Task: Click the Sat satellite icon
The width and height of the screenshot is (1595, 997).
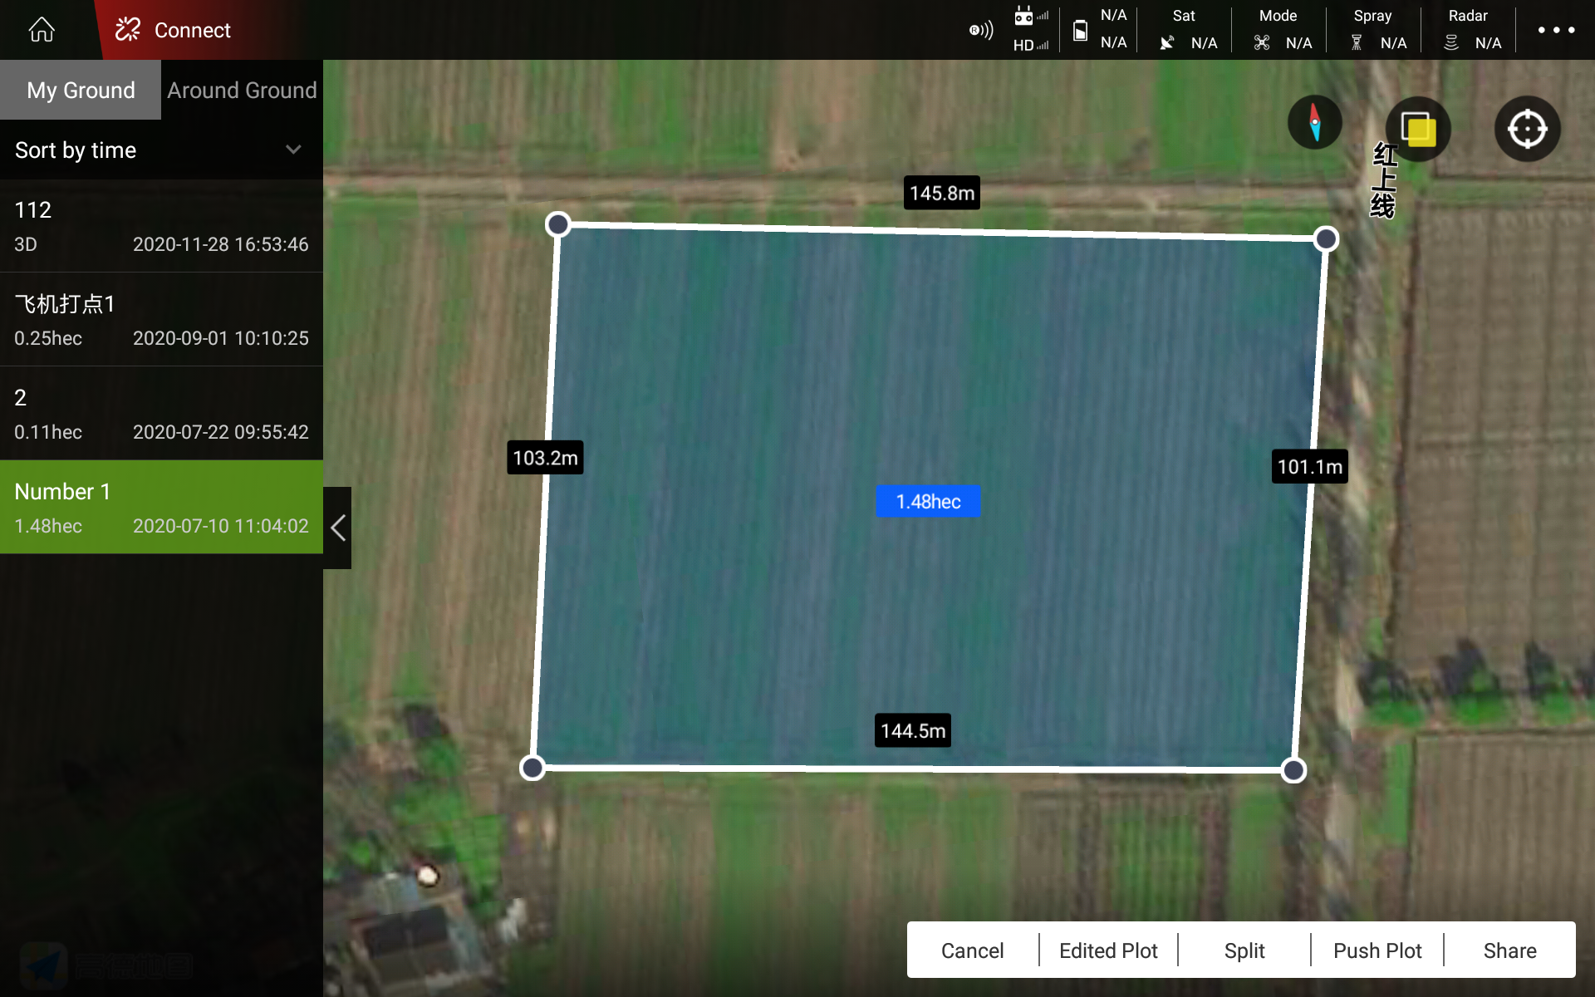Action: click(x=1167, y=42)
